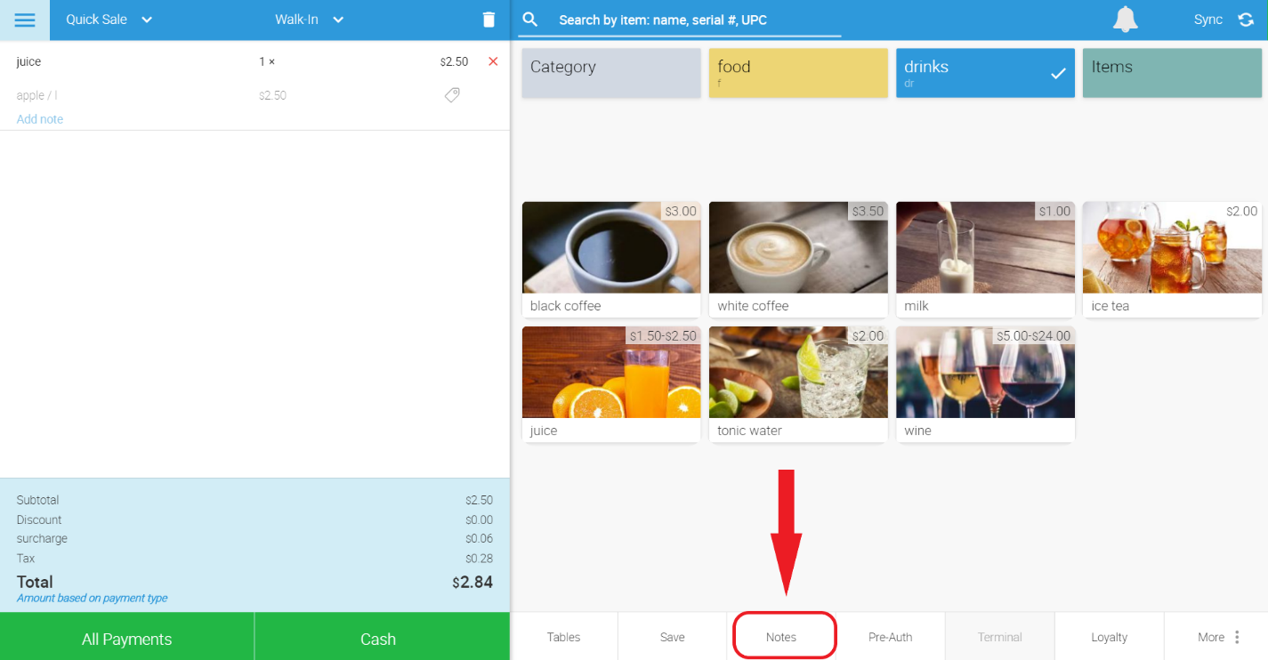Clear the cart with trash icon

(x=489, y=20)
